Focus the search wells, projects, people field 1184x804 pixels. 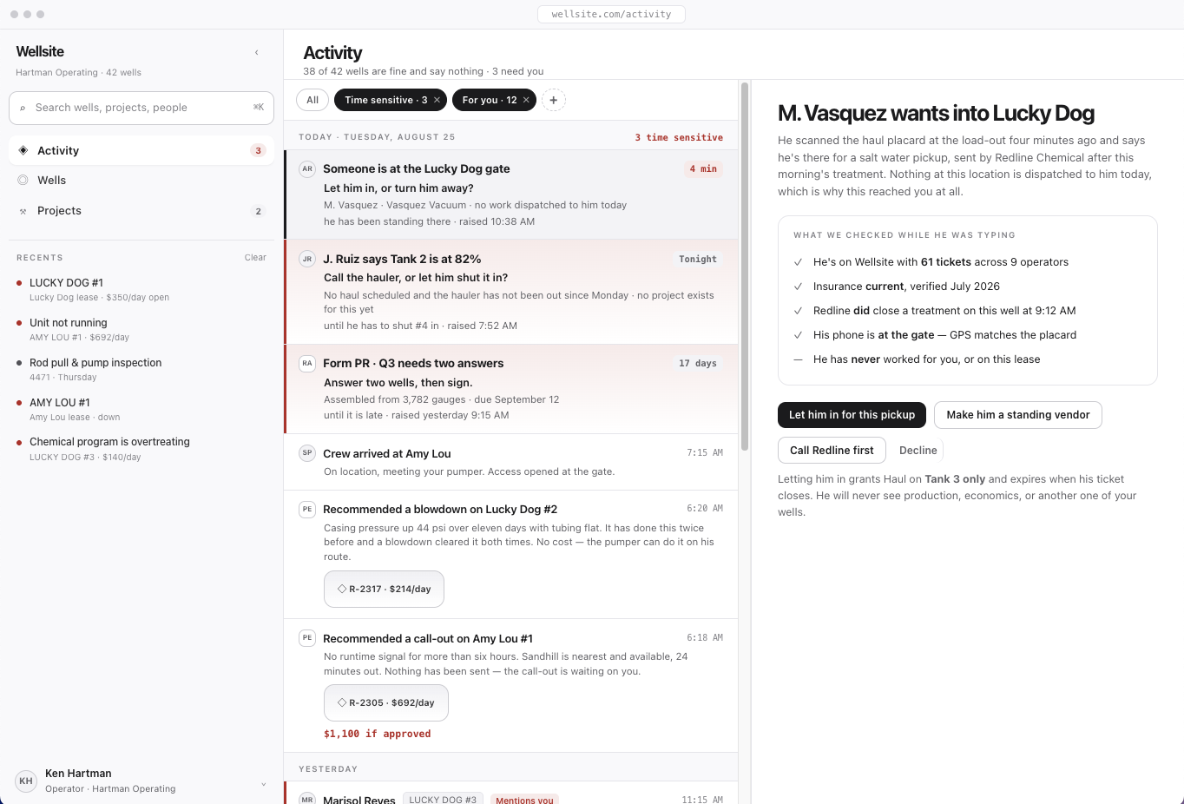point(141,108)
